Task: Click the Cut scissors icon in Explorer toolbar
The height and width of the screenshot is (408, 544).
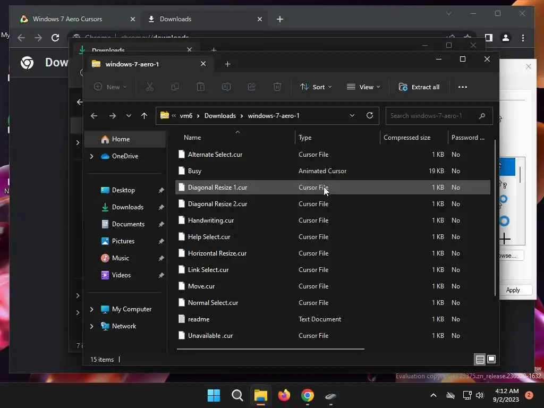Action: [x=149, y=87]
